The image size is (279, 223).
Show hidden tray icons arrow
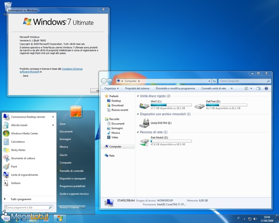pyautogui.click(x=244, y=219)
